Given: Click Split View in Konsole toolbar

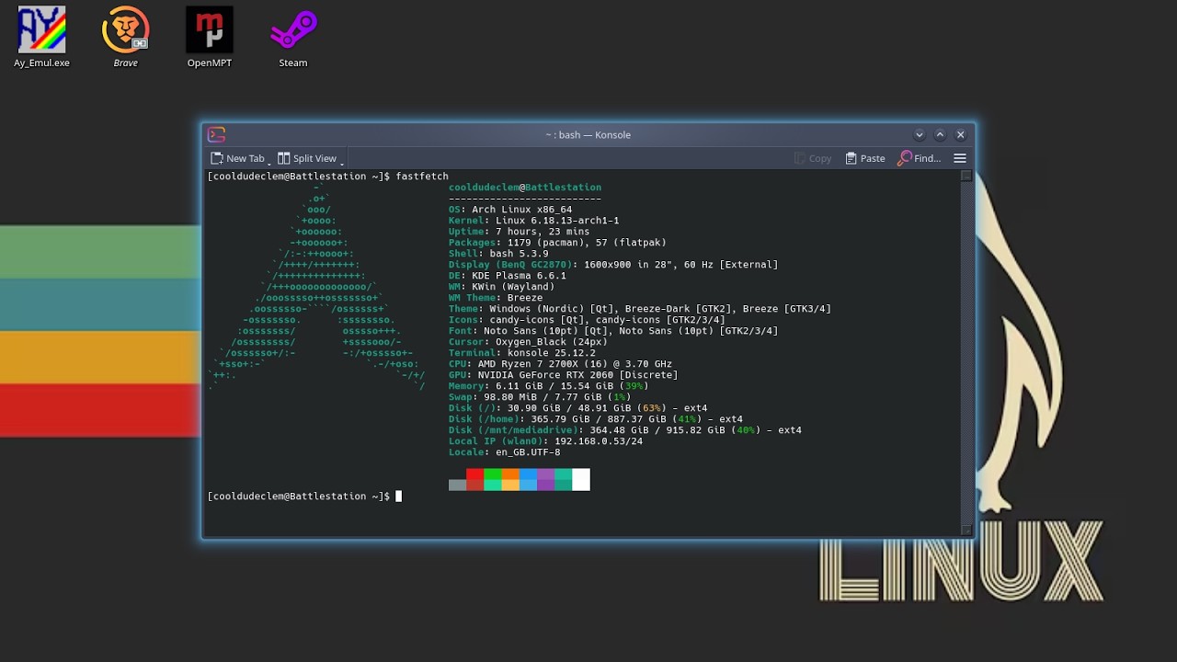Looking at the screenshot, I should [x=307, y=158].
